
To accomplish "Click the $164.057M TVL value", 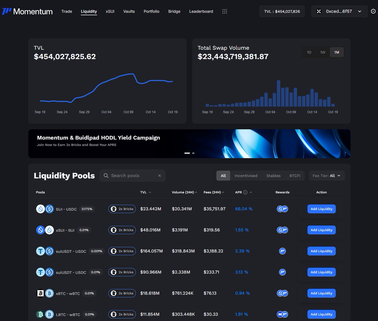I will 152,251.
